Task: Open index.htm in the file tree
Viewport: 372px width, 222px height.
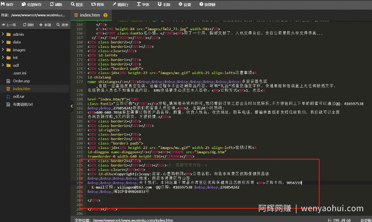Action: 22,89
